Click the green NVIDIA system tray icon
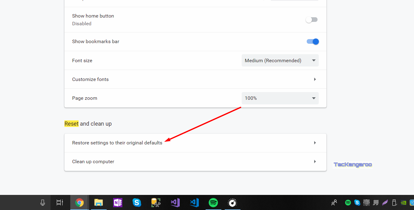 (403, 203)
